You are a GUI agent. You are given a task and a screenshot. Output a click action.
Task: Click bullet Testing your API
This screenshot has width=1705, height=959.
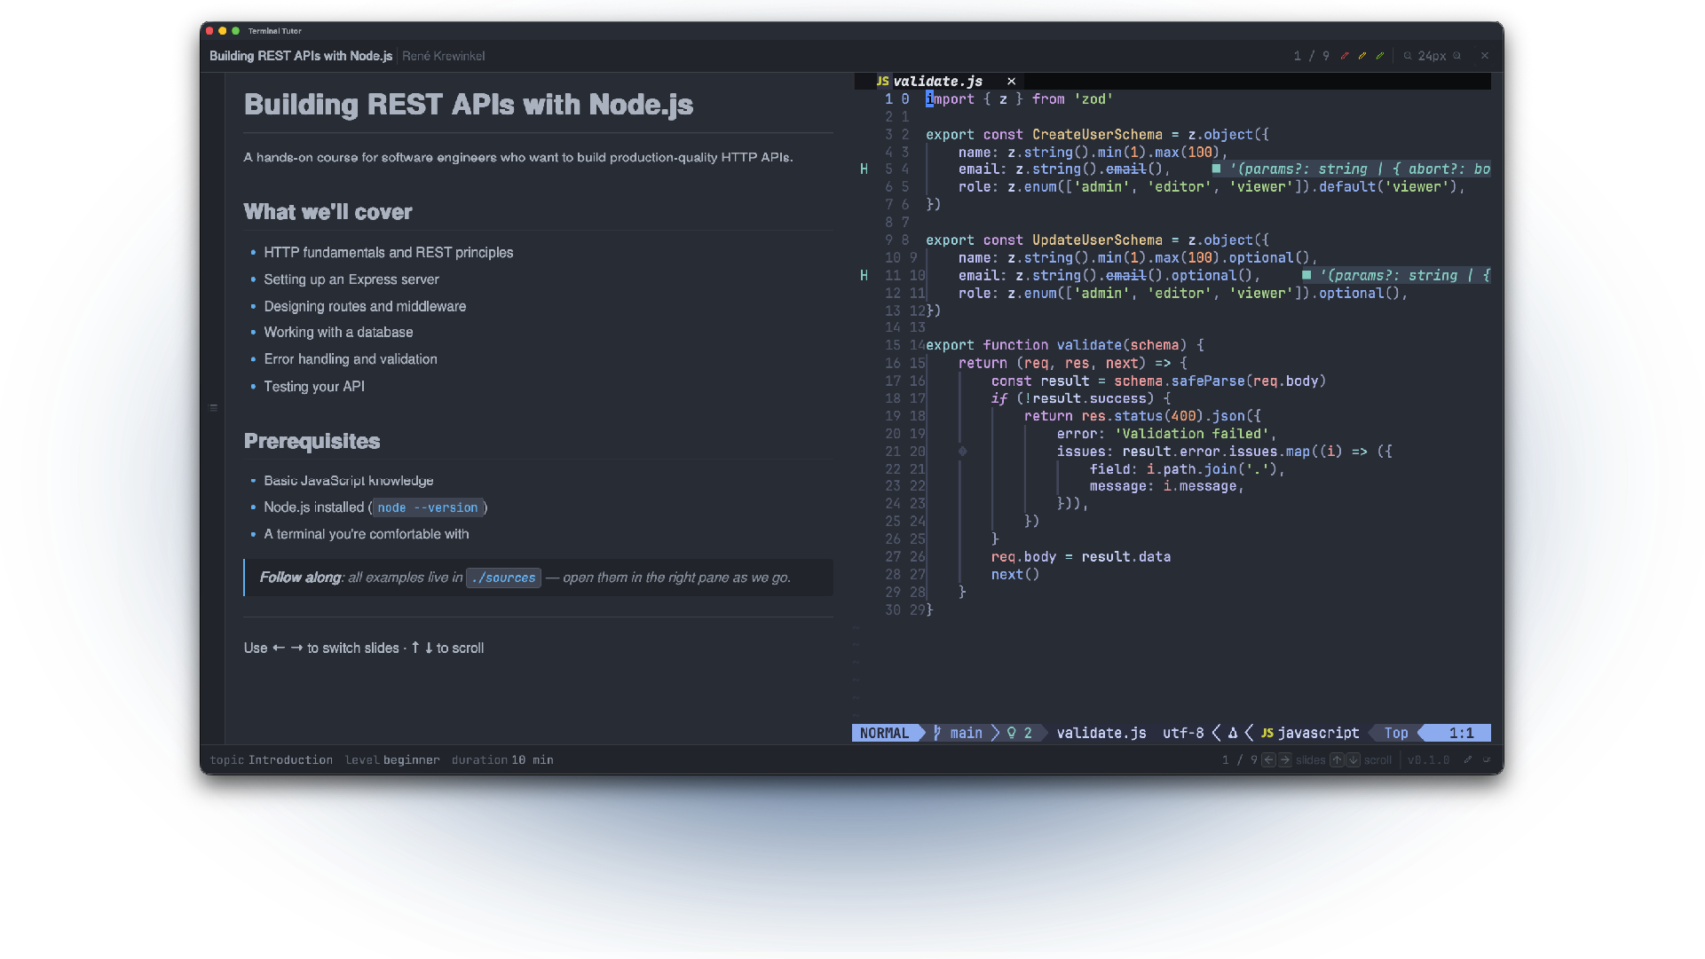(314, 386)
